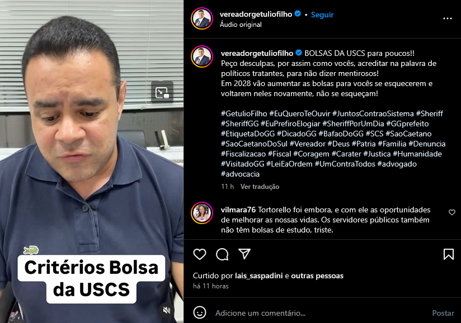Unmute the video sound
Screen dimensions: 461x323
(x=167, y=310)
